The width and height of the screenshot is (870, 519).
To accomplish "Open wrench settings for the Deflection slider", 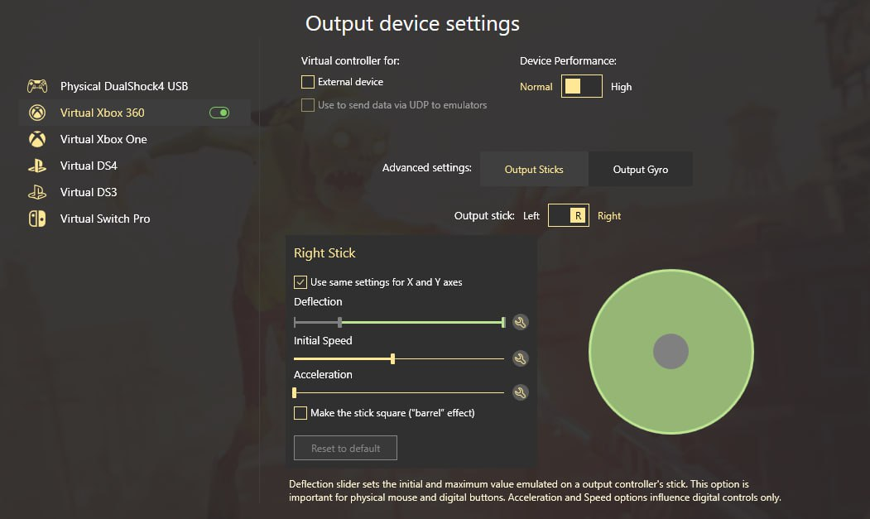I will (520, 322).
